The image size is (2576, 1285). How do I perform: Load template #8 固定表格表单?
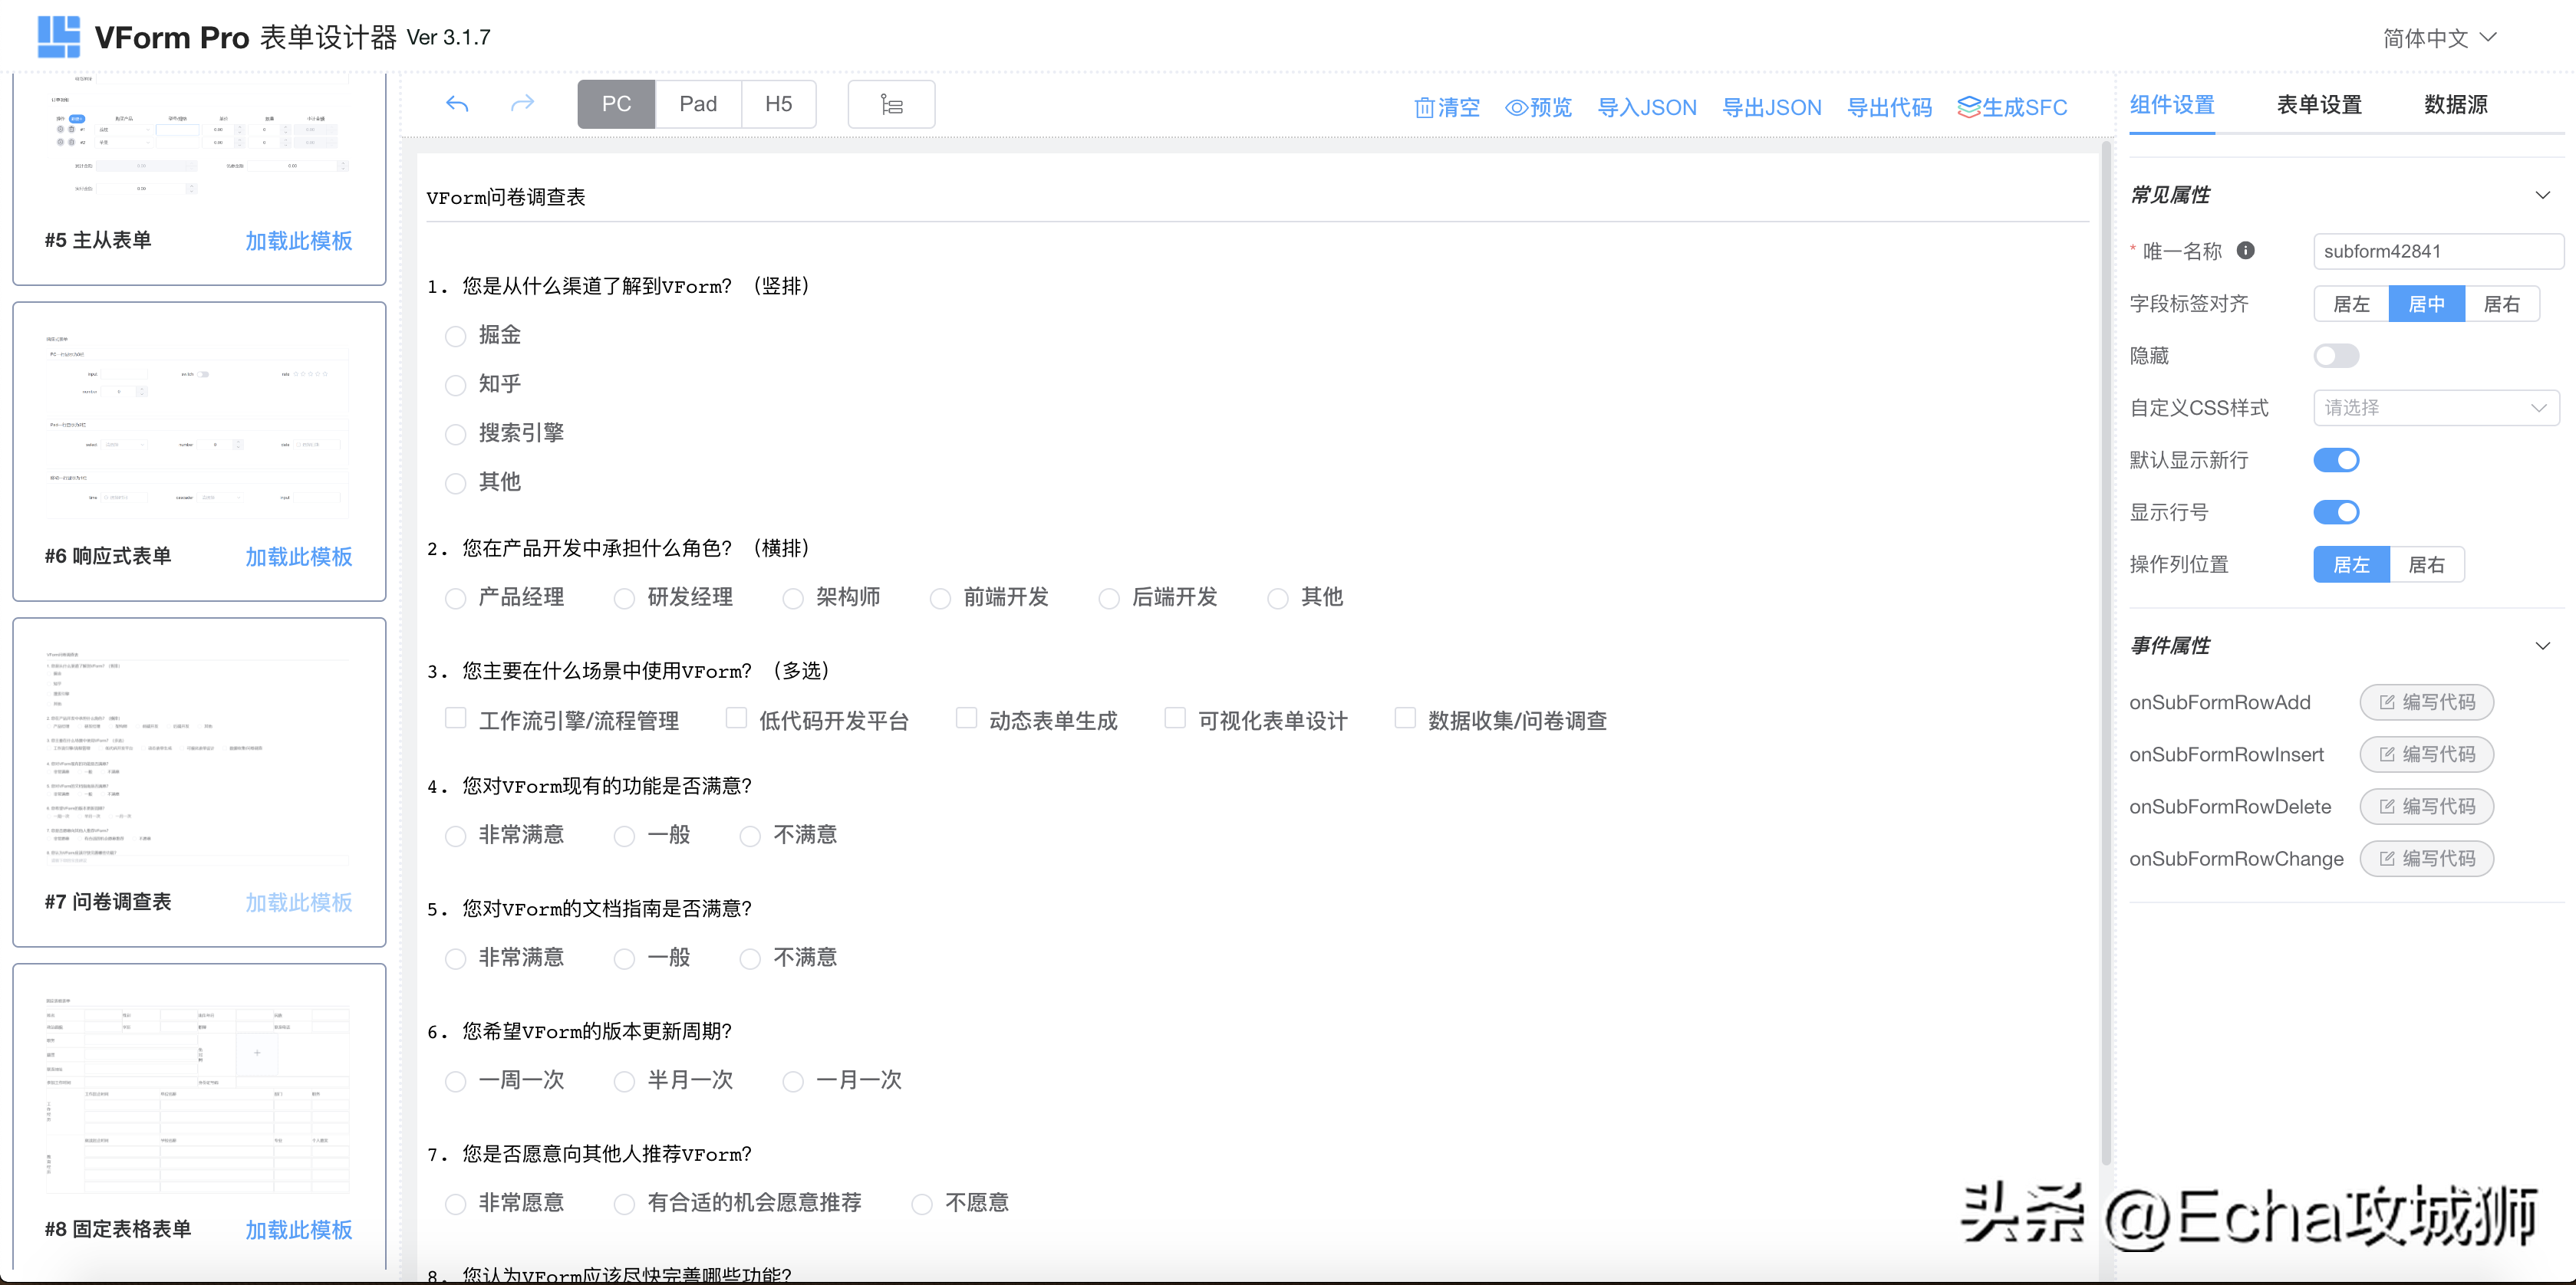(x=299, y=1230)
